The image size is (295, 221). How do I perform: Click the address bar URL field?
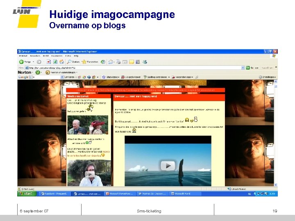tap(133, 68)
